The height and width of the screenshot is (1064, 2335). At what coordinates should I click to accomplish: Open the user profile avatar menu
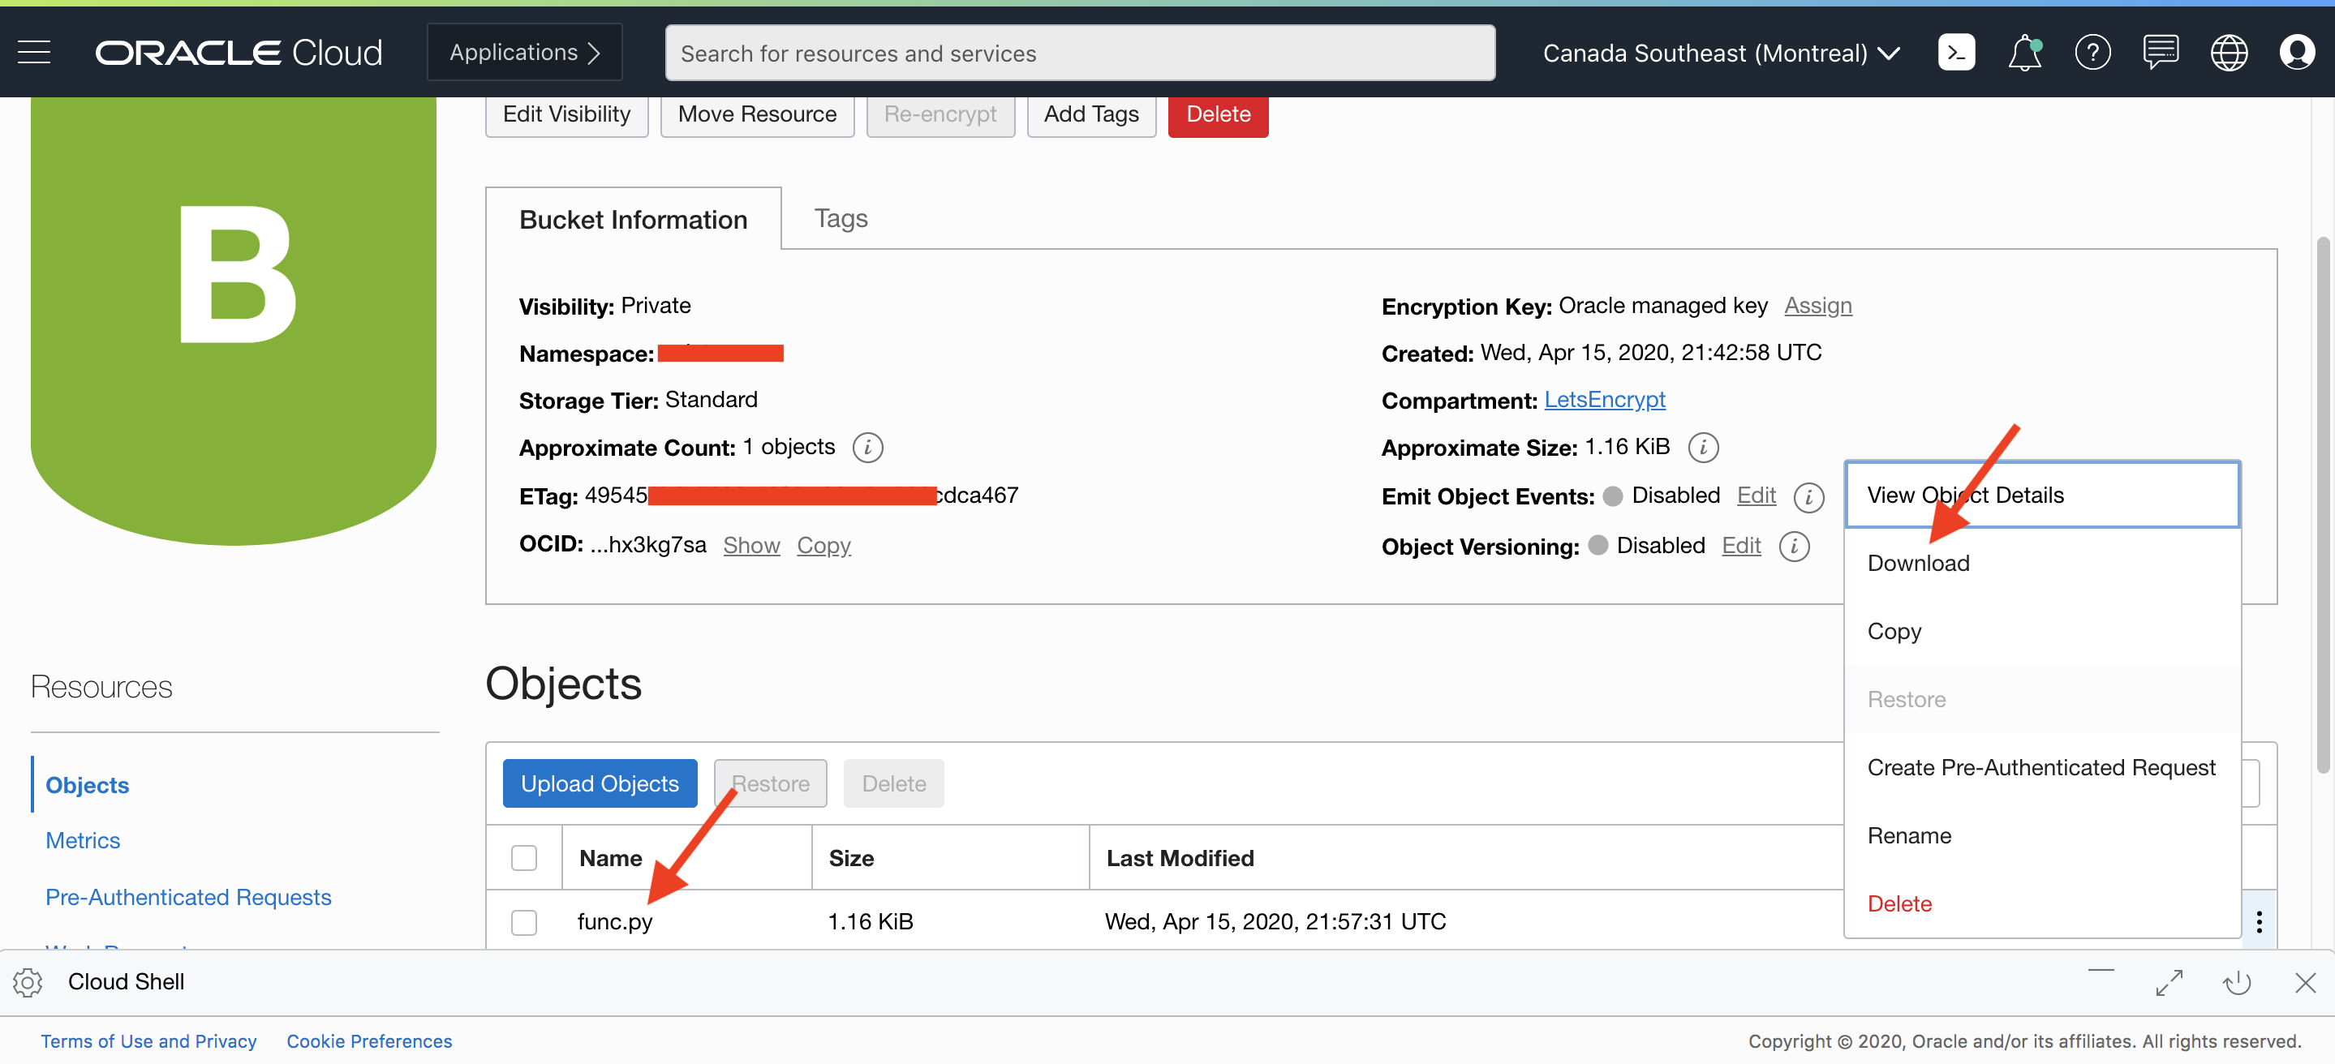click(x=2296, y=53)
